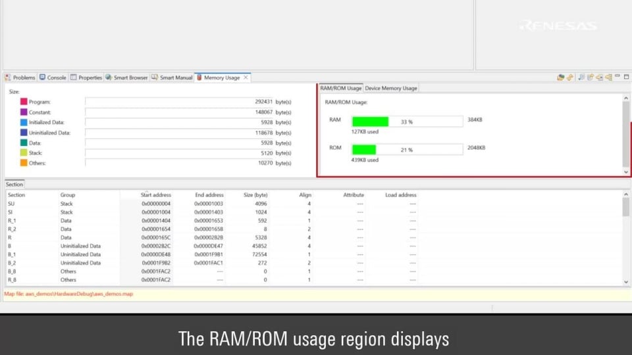This screenshot has height=355, width=632.
Task: Open the Problems tab
Action: pos(20,78)
